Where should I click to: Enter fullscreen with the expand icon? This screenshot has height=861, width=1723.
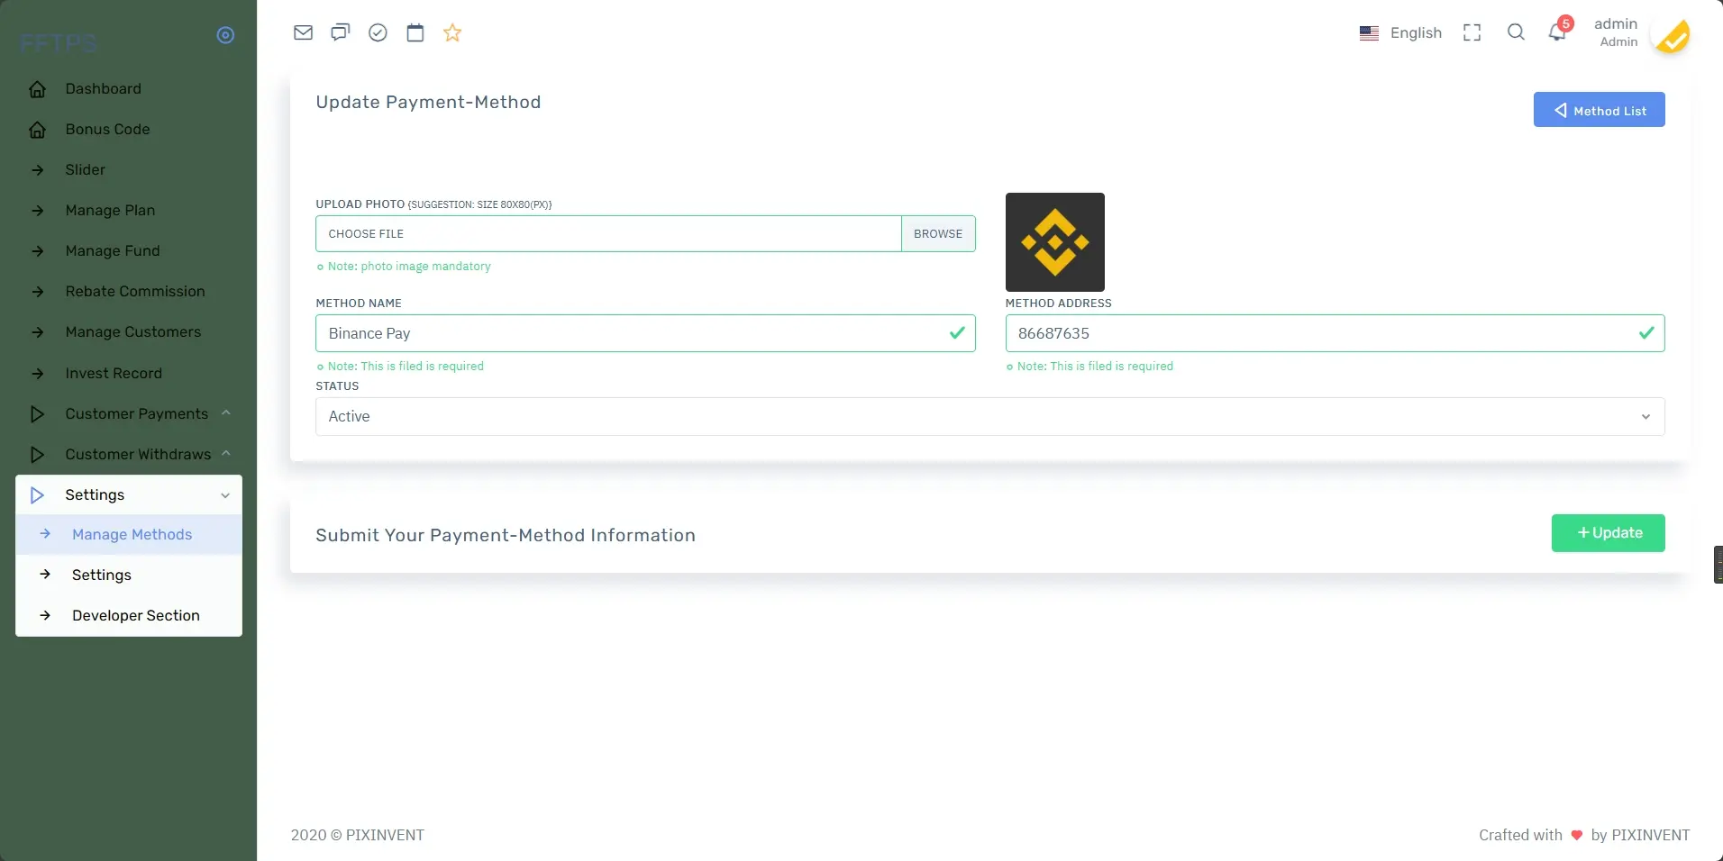click(1472, 33)
